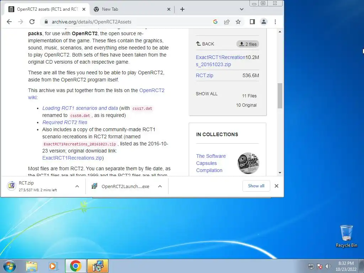
Task: Switch to the OpenRCT2 assets tab
Action: (47, 9)
